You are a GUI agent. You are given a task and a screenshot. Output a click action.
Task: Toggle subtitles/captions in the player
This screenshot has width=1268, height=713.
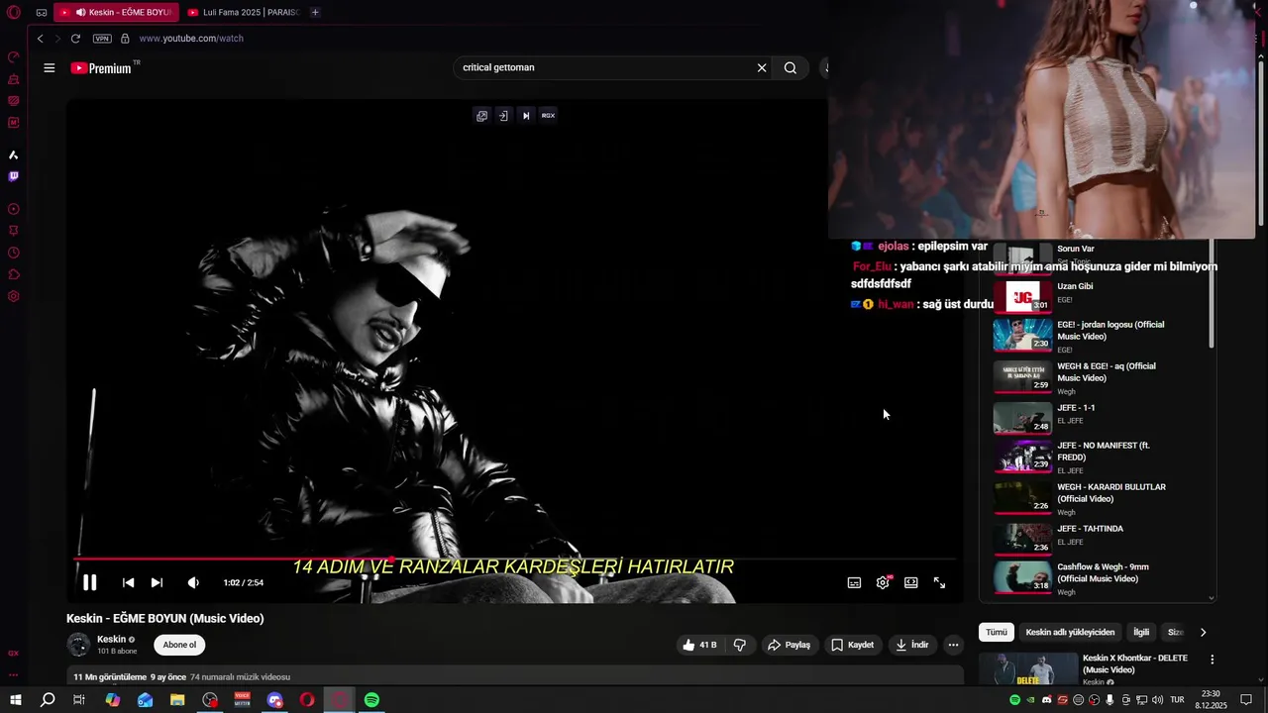[854, 582]
